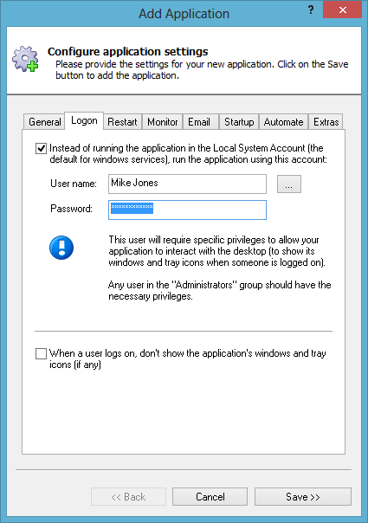Select the Logon tab
The height and width of the screenshot is (523, 368).
coord(84,120)
